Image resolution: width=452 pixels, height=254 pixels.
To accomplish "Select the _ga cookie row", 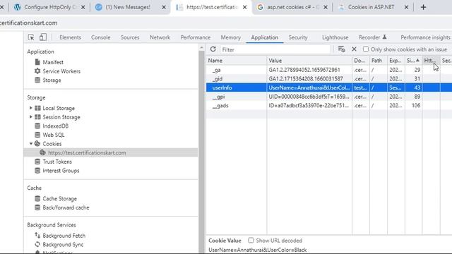I will pos(329,70).
